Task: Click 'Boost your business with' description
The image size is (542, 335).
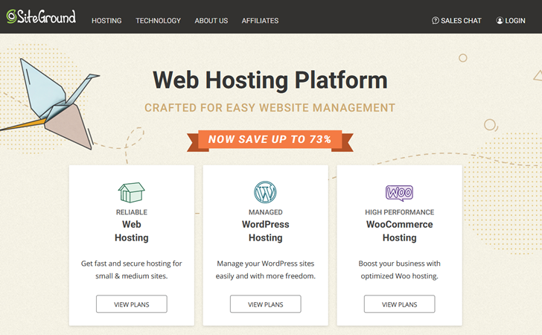Action: (x=400, y=269)
